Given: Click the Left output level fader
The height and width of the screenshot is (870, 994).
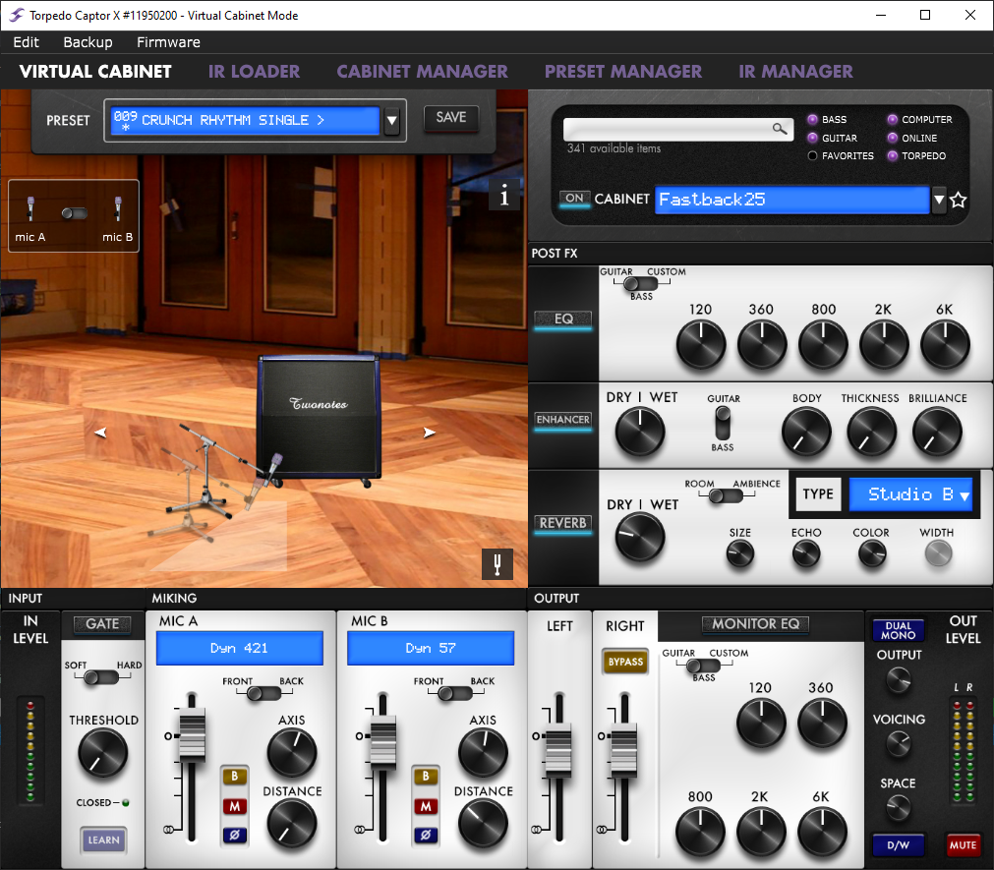Looking at the screenshot, I should 558,752.
